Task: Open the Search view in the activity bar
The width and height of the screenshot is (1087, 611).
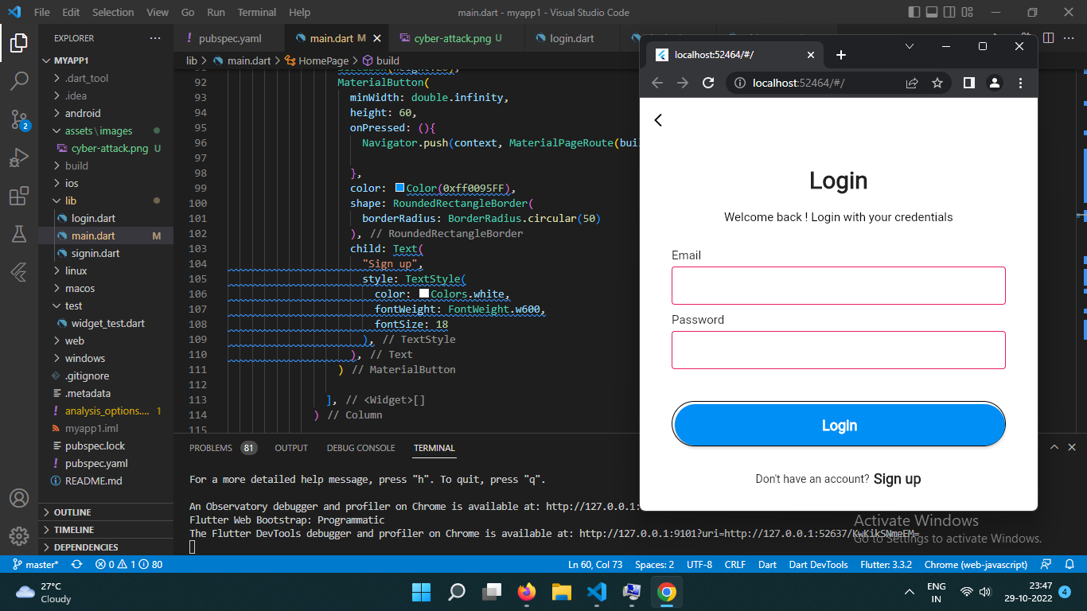Action: 19,80
